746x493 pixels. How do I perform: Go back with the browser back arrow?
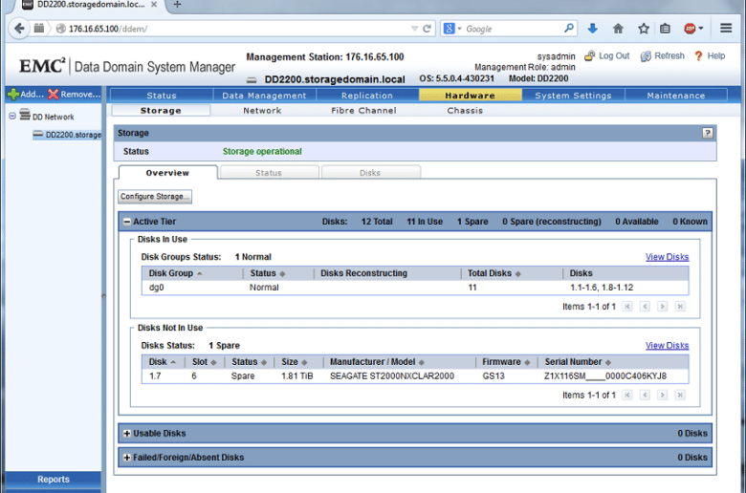(x=19, y=29)
